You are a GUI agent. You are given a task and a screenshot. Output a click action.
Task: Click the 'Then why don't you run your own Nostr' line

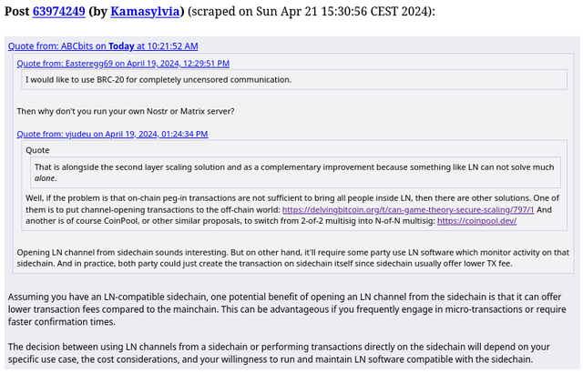[x=126, y=111]
